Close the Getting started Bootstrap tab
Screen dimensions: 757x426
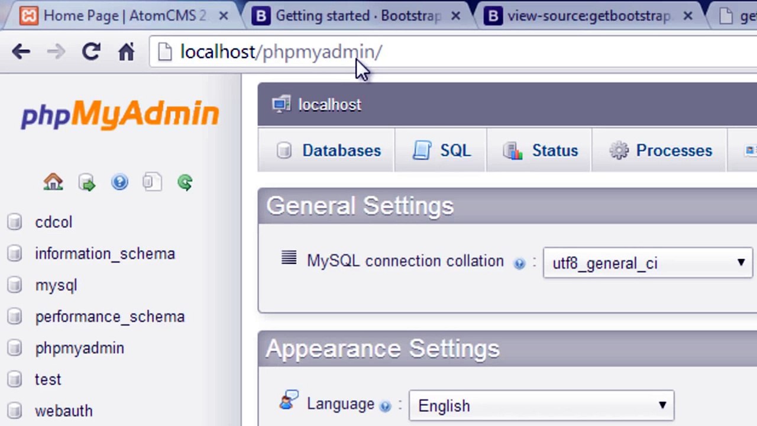pos(455,17)
